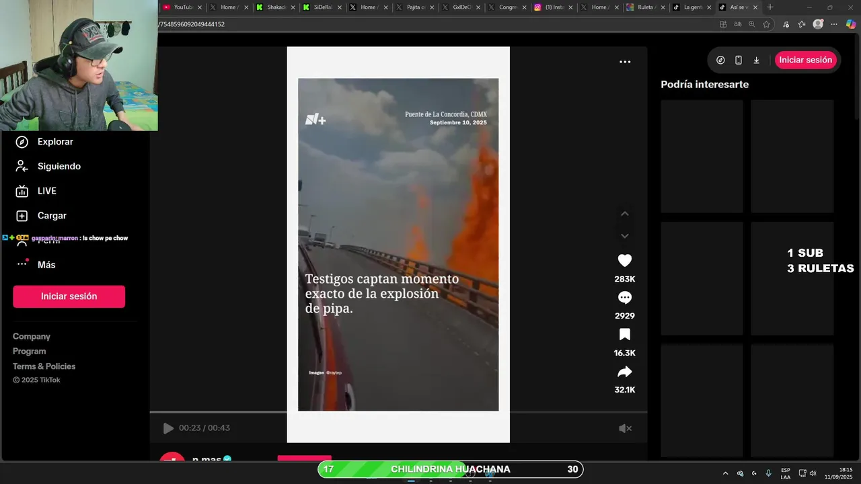Open the browser favorites list icon

(802, 24)
